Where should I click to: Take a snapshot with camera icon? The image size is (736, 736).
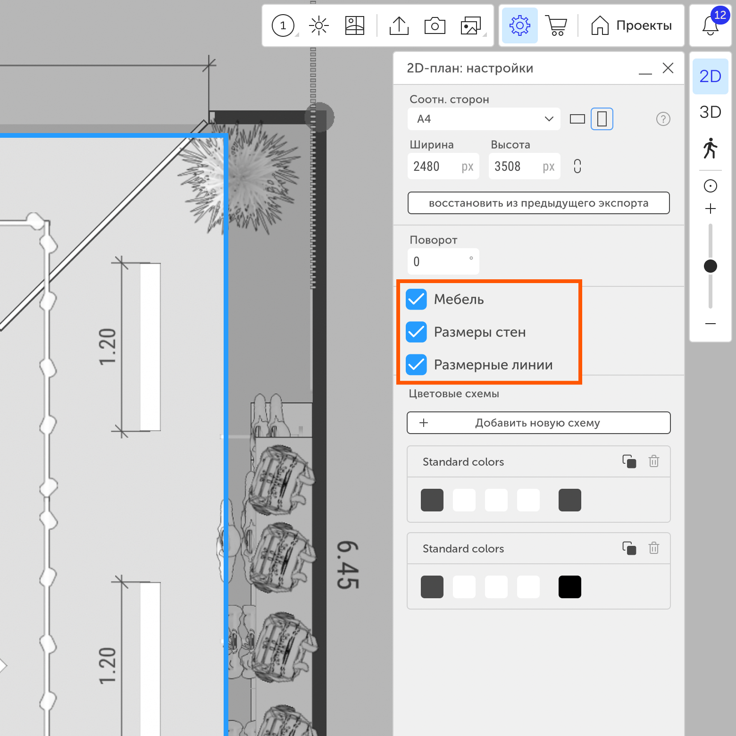pos(435,25)
